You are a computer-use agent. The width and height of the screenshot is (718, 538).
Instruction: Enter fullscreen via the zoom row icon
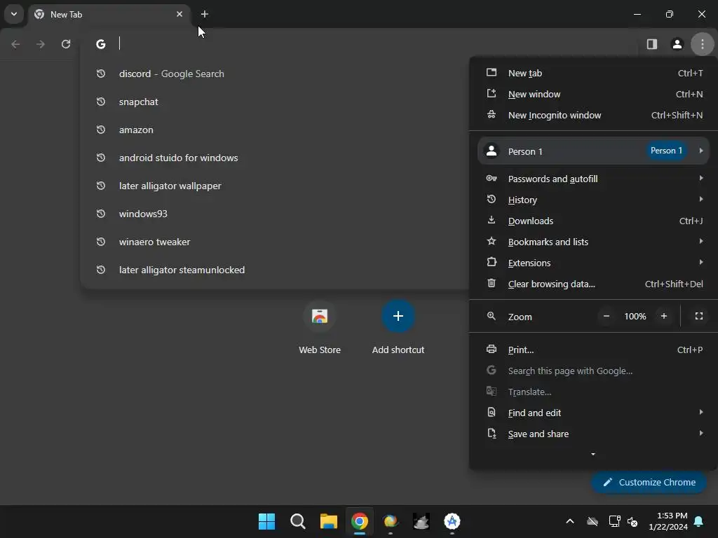(699, 316)
